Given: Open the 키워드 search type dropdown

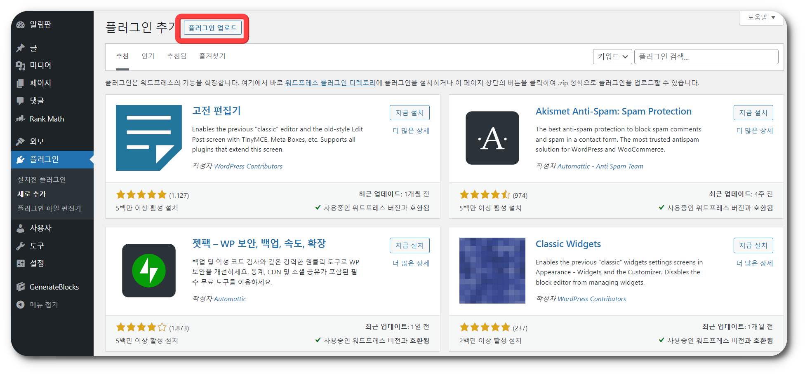Looking at the screenshot, I should point(612,57).
